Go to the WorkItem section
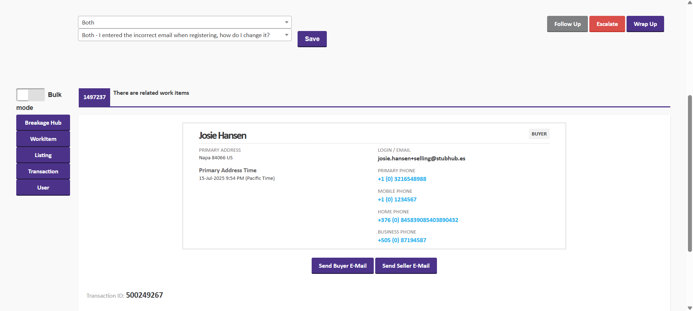The height and width of the screenshot is (311, 693). 43,139
